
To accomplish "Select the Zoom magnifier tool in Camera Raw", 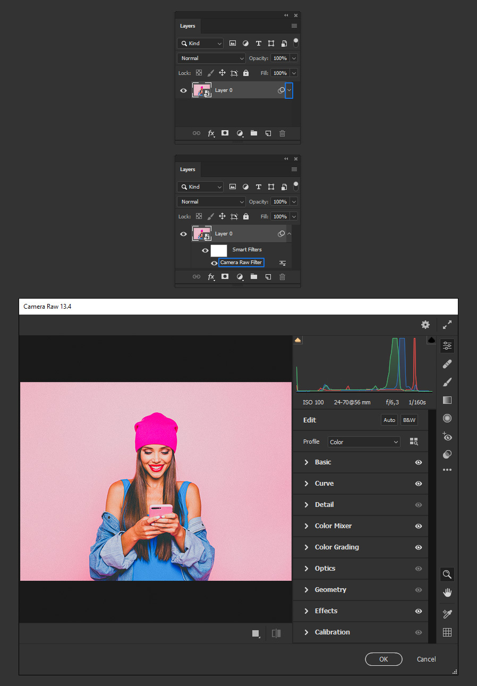I will pos(447,574).
